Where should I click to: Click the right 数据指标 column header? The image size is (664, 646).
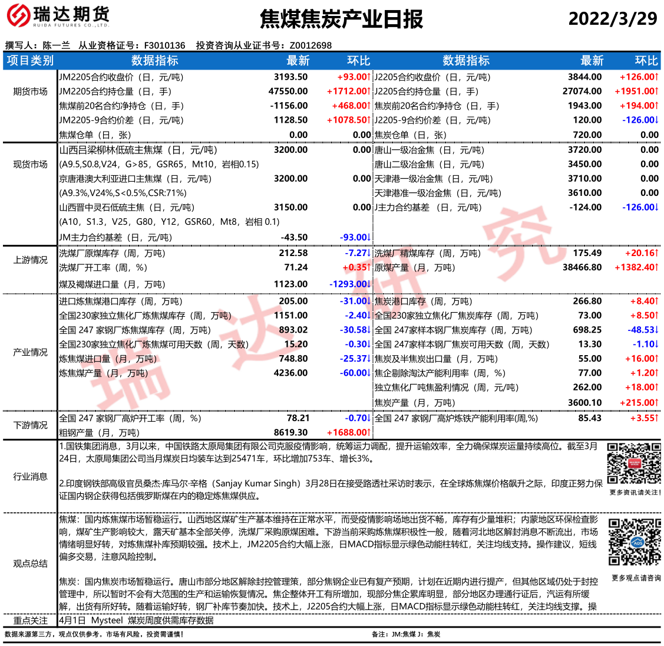[465, 61]
